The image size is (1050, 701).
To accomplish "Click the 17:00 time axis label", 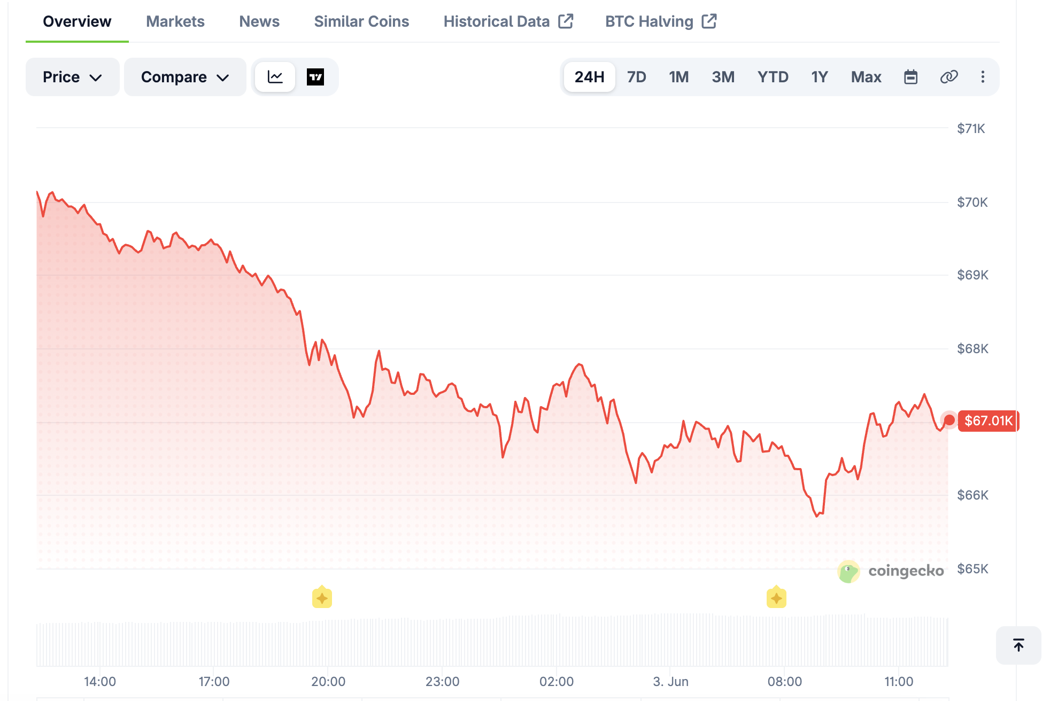I will pyautogui.click(x=214, y=682).
